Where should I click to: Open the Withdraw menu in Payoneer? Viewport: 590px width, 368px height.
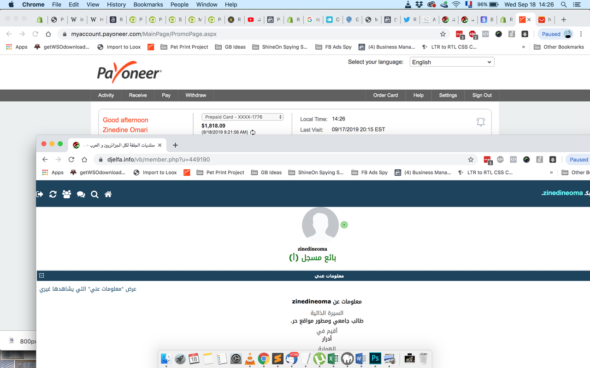[x=196, y=95]
